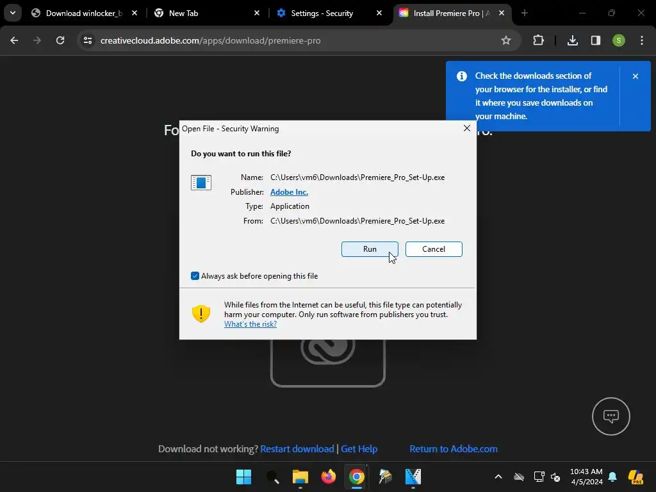Open File Explorer from the taskbar
The width and height of the screenshot is (656, 492).
click(300, 477)
